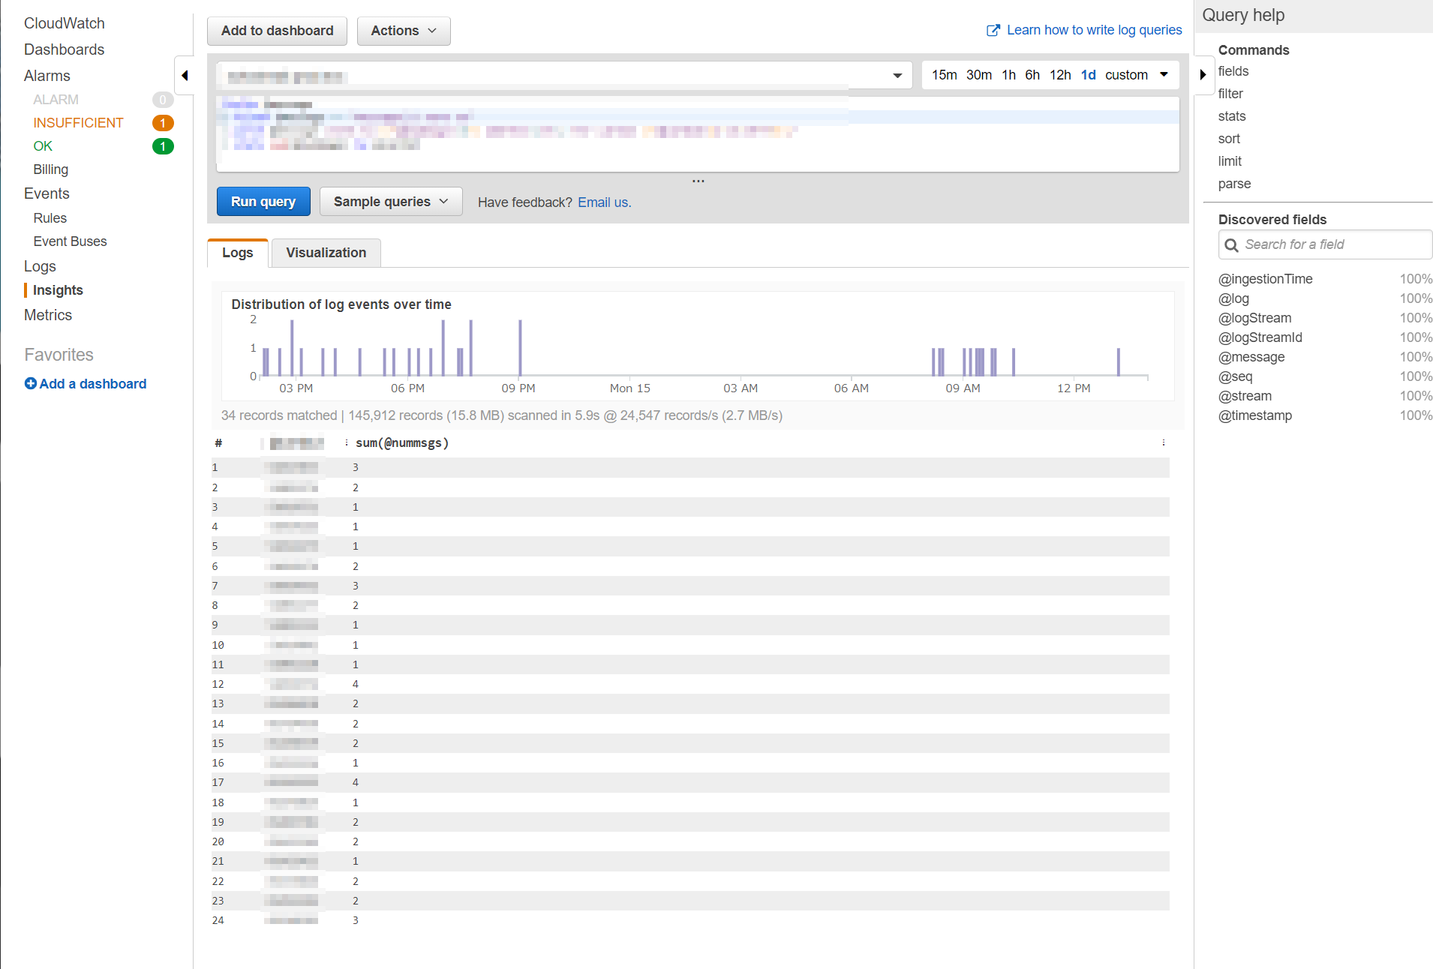
Task: Click the parse command in Query help
Action: click(x=1234, y=184)
